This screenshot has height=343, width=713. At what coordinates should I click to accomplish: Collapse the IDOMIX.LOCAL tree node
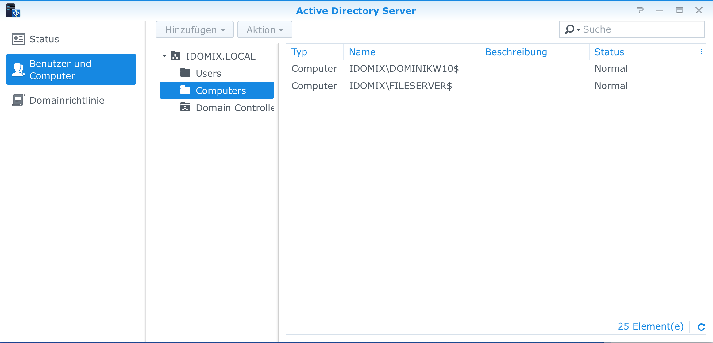click(164, 56)
